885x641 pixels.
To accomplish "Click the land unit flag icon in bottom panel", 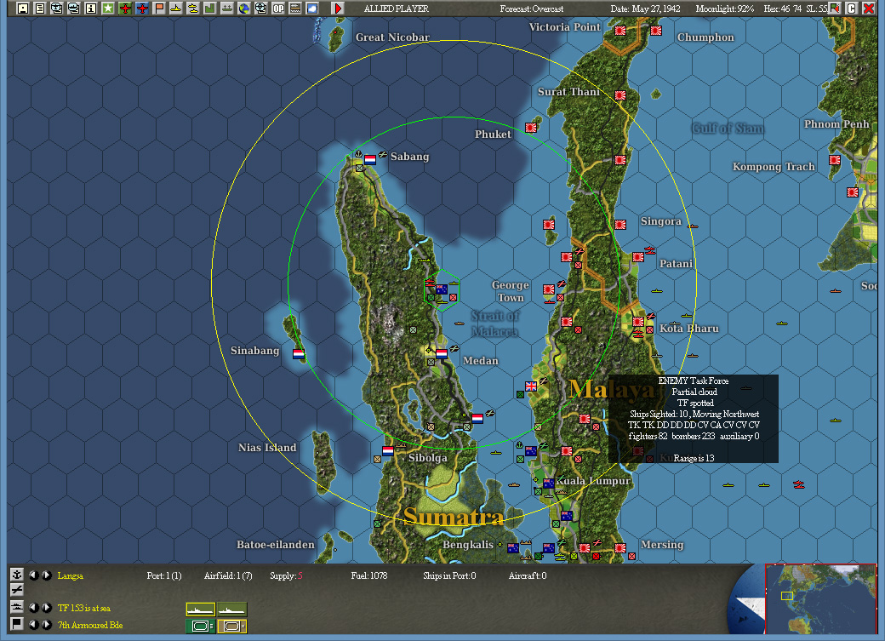I will [x=17, y=623].
